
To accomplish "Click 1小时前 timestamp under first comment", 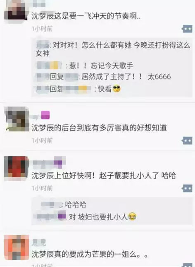I will [x=42, y=29].
